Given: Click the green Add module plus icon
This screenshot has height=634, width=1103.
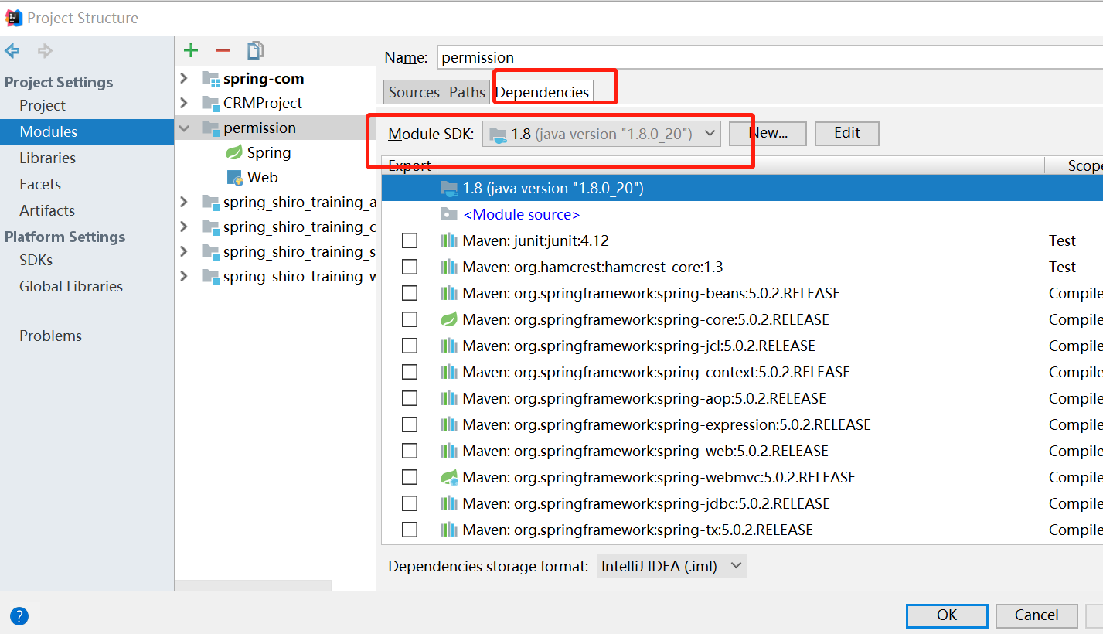Looking at the screenshot, I should (191, 51).
